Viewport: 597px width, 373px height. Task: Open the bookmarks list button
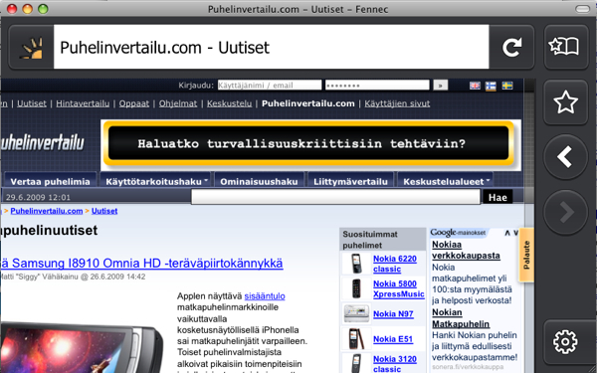tap(566, 47)
